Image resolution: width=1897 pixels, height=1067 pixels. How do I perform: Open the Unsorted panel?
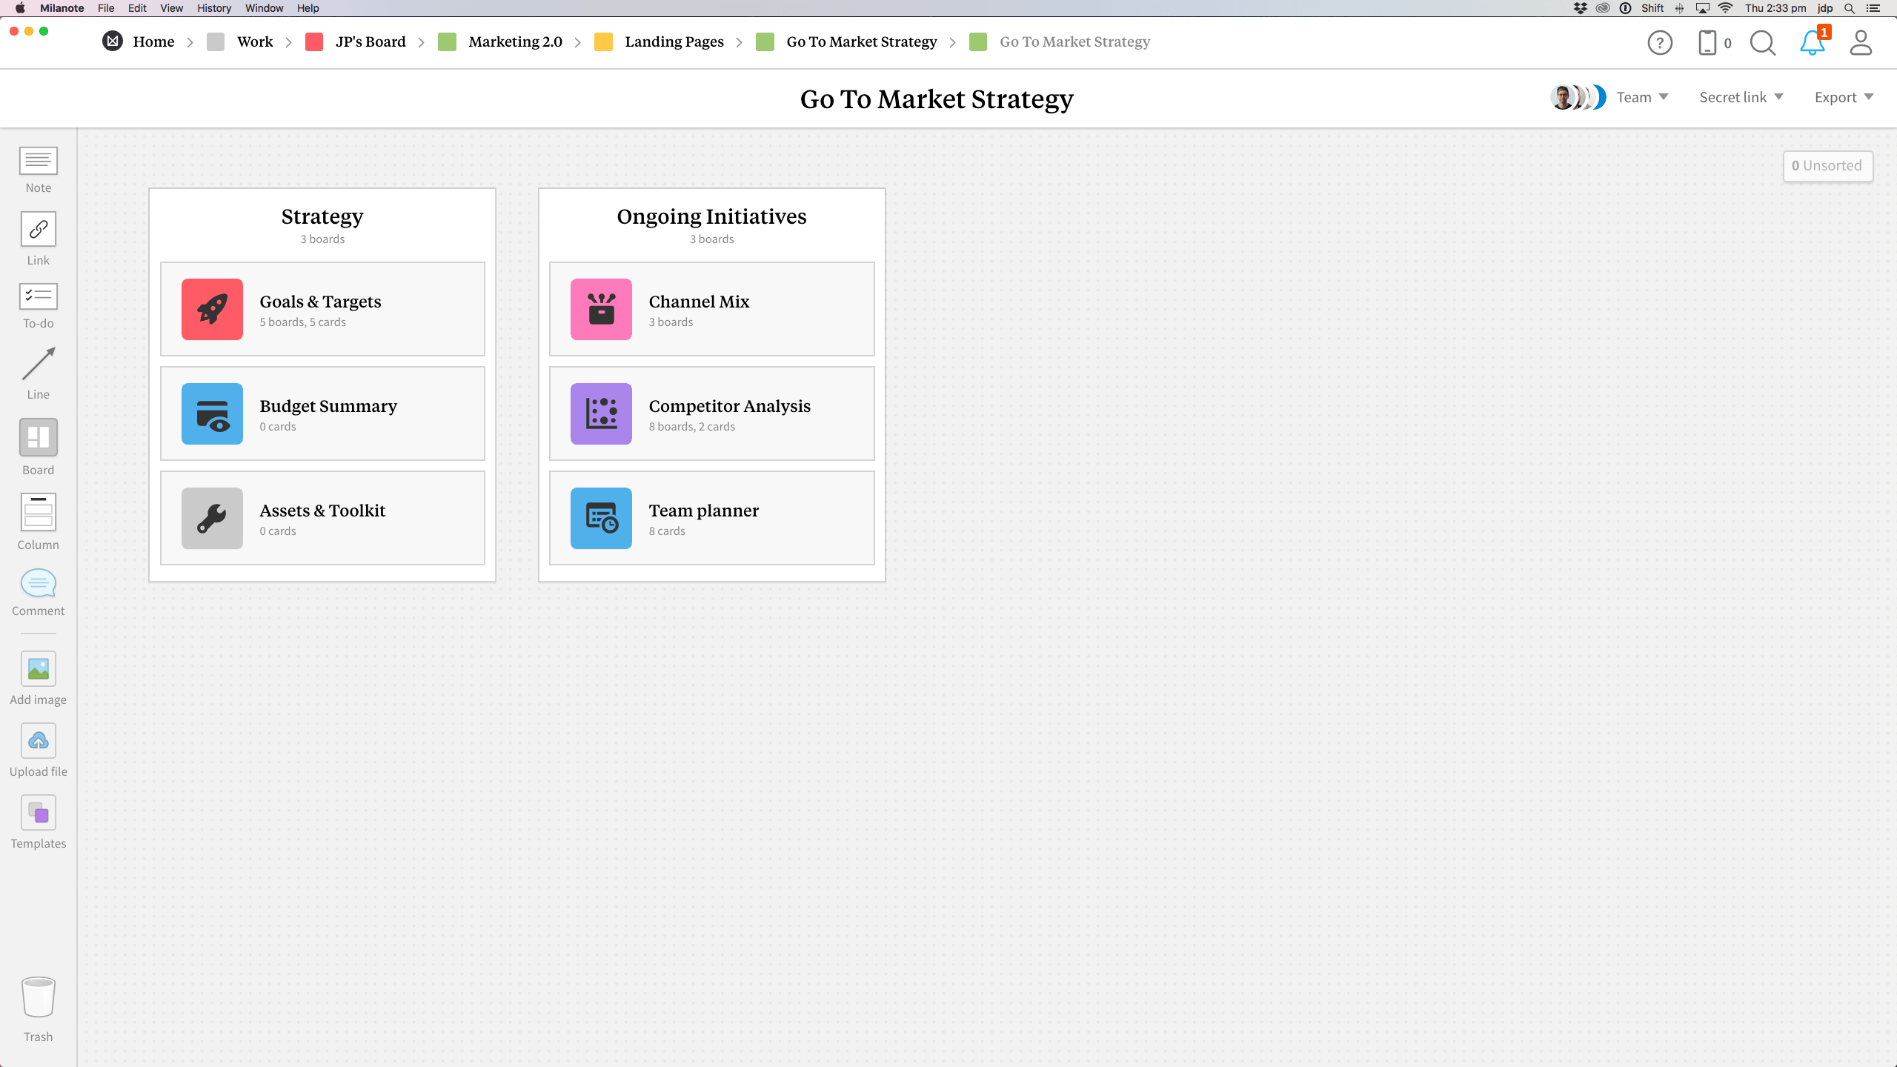pos(1827,165)
